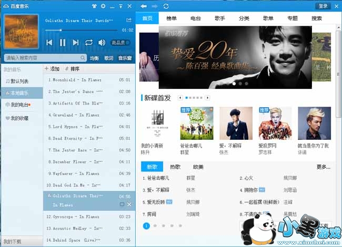Pause the playing song
This screenshot has height=247, width=342.
coord(63,43)
